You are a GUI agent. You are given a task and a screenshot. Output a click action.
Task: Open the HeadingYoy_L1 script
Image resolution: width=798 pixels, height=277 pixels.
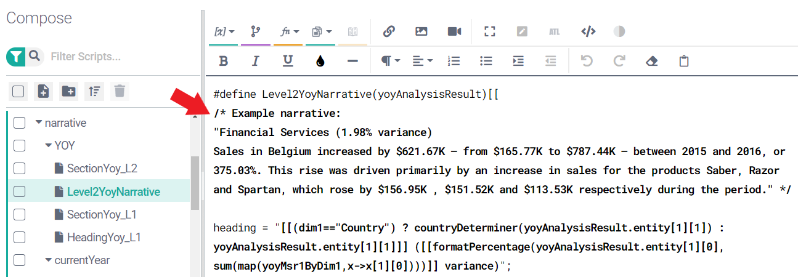[x=103, y=237]
